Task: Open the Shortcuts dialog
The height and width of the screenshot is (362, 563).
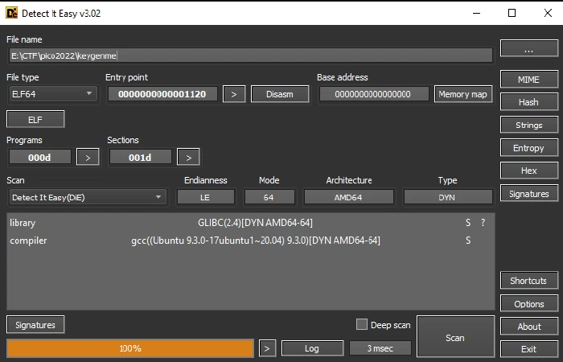Action: (x=529, y=281)
